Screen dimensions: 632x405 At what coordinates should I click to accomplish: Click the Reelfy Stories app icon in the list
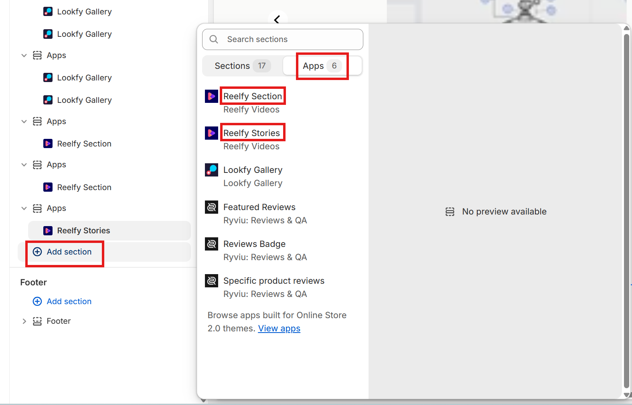pyautogui.click(x=211, y=133)
